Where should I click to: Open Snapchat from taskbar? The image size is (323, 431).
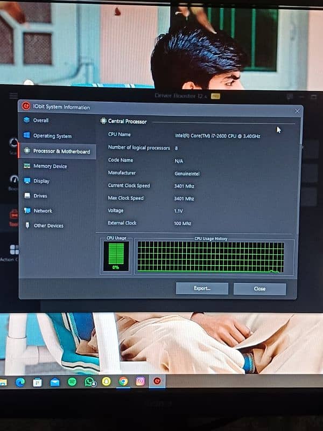click(106, 381)
